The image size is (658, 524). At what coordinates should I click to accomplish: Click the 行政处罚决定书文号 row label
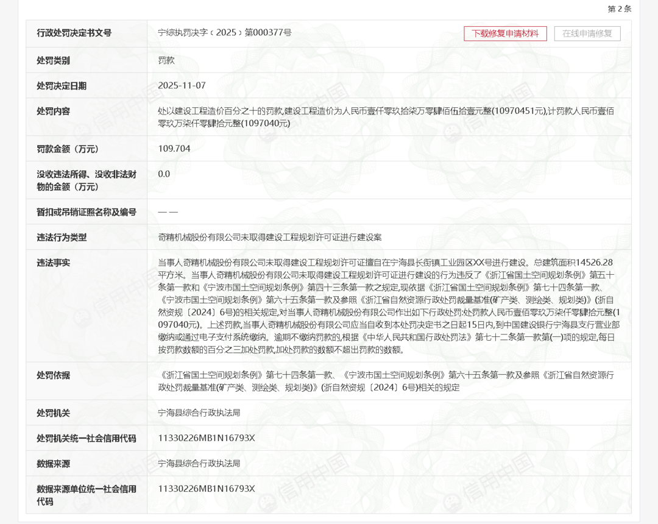pos(74,33)
